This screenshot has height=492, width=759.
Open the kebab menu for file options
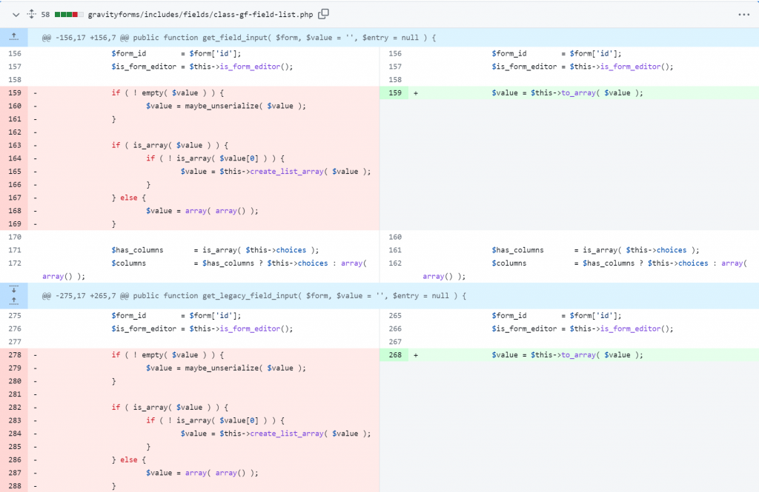(745, 13)
